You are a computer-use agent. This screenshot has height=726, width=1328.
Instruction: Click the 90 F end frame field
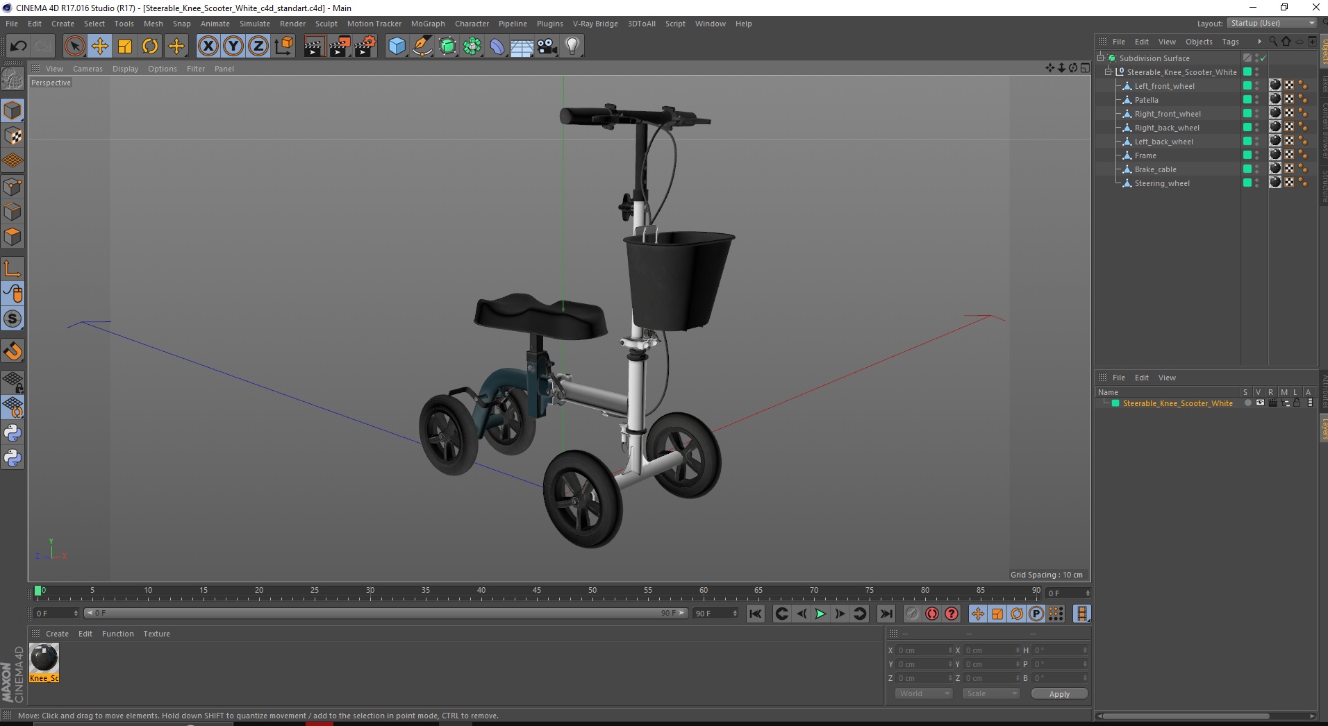[x=715, y=613]
